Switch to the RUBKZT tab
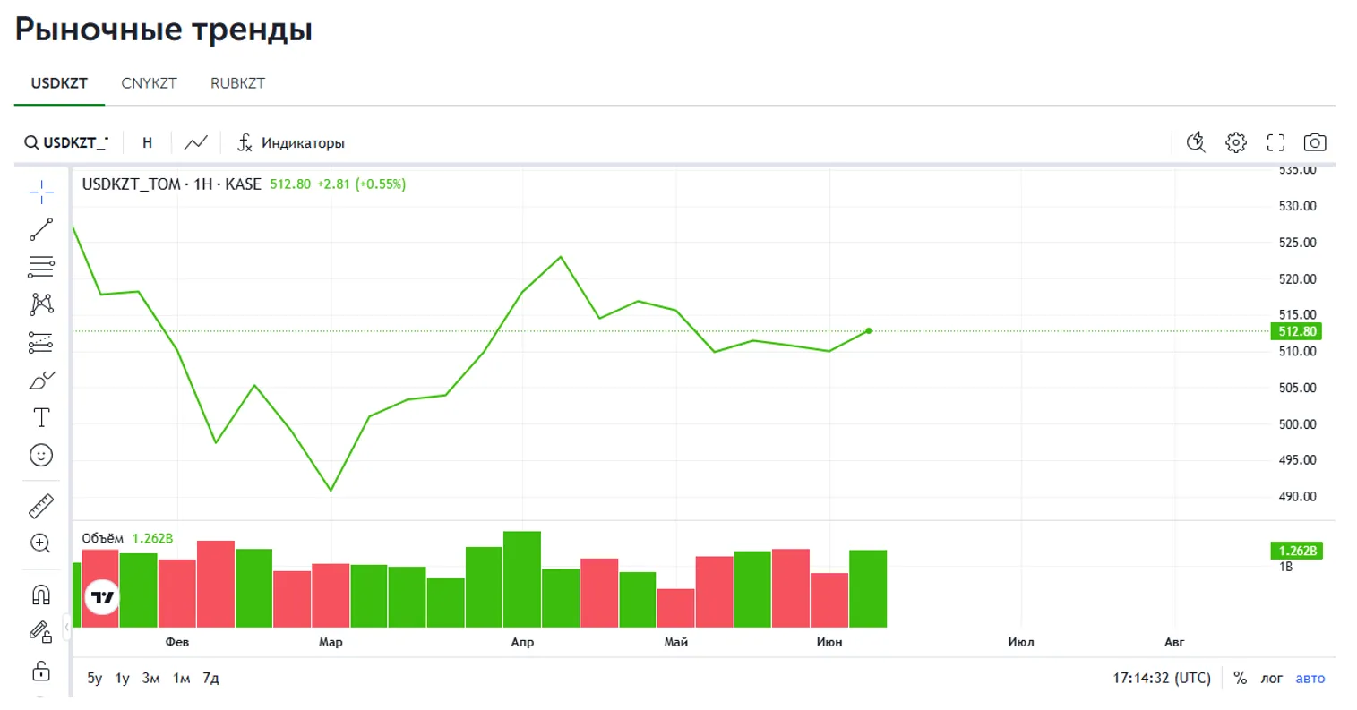 point(237,83)
